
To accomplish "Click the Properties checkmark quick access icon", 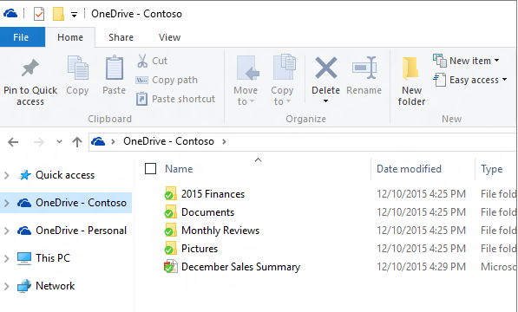I will point(39,14).
